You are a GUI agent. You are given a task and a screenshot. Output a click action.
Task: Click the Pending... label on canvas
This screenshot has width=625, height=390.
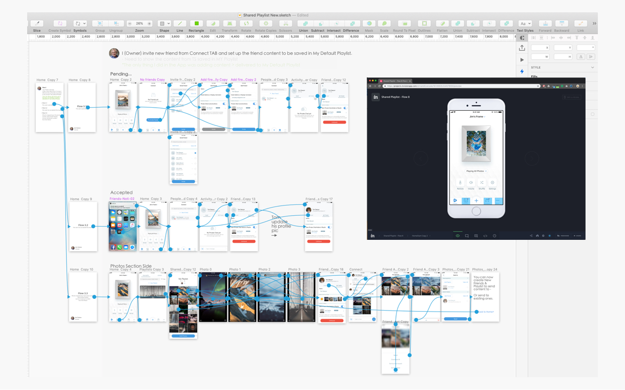coord(121,74)
